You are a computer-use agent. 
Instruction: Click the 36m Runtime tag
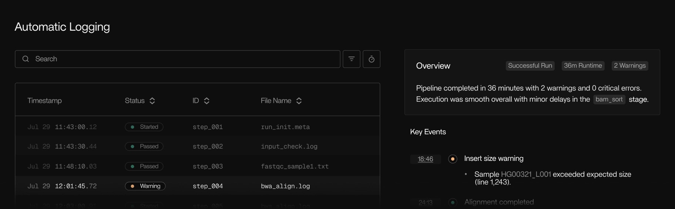click(x=583, y=65)
